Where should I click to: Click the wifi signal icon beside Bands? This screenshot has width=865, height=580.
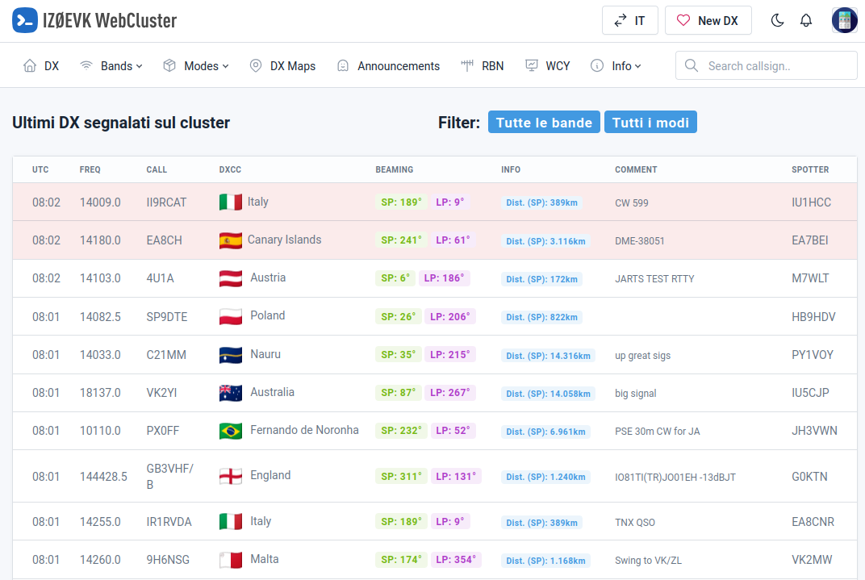(x=86, y=66)
